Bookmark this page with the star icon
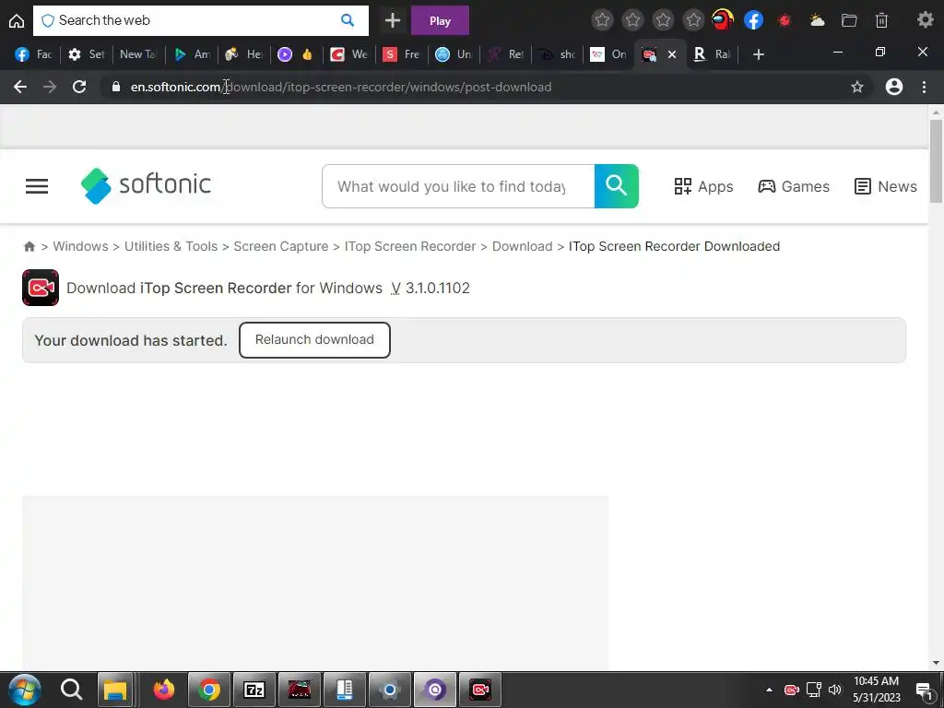 click(857, 87)
